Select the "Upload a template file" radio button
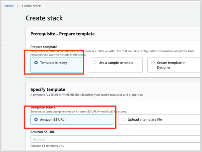 (x=124, y=119)
